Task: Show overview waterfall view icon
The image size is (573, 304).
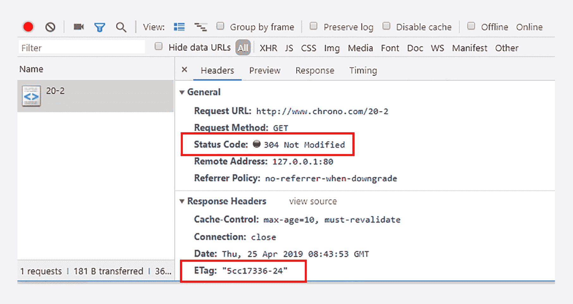Action: pos(201,27)
